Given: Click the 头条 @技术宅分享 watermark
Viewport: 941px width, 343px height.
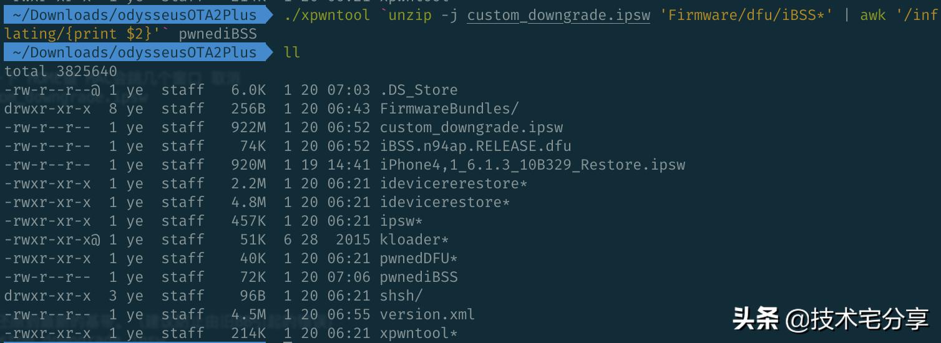Looking at the screenshot, I should [x=830, y=320].
